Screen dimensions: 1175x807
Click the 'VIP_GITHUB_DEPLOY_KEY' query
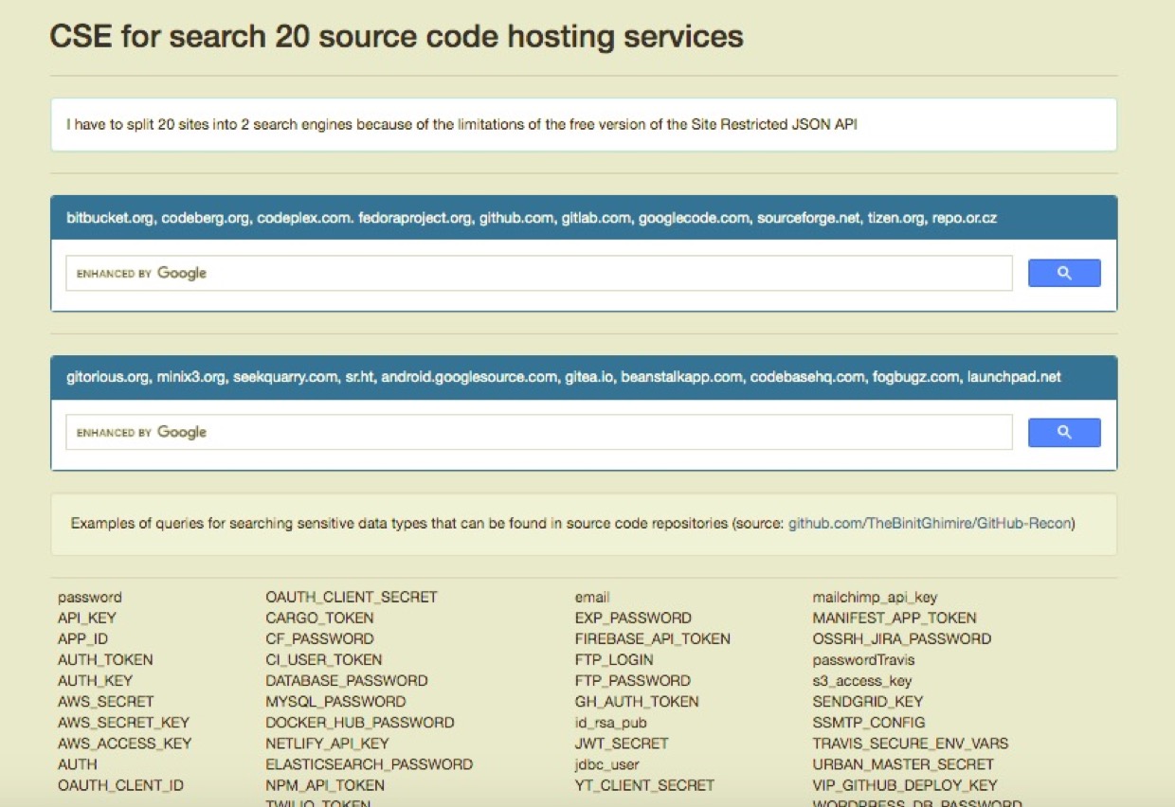click(905, 784)
